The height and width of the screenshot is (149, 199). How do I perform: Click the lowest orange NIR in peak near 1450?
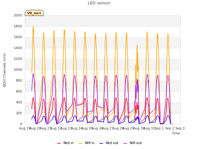click(137, 45)
